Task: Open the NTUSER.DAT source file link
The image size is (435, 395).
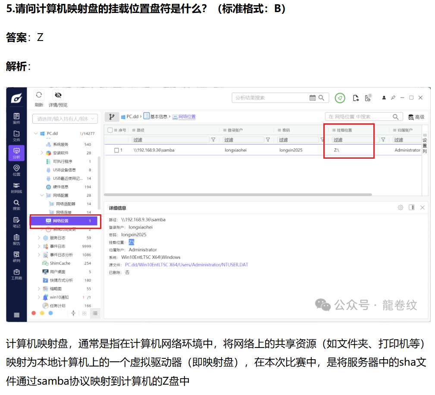Action: coord(186,265)
